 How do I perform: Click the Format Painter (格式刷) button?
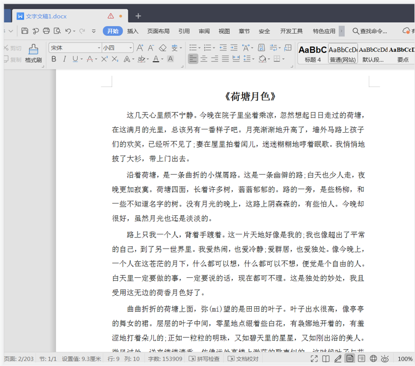point(33,53)
